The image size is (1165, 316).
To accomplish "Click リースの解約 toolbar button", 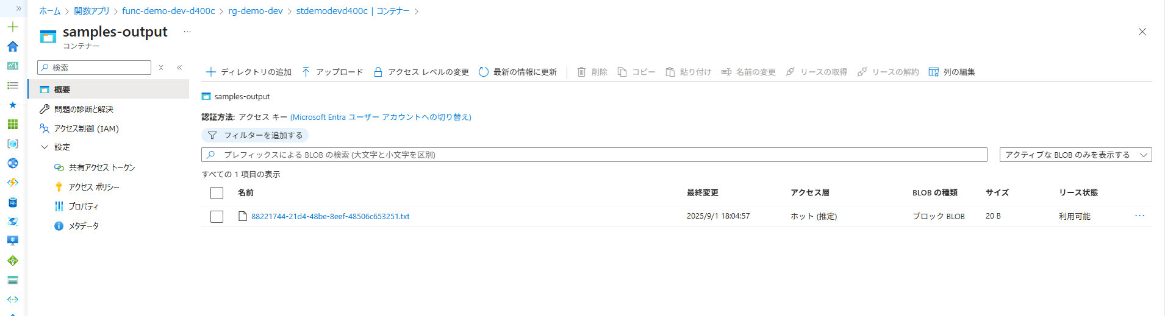I will tap(888, 72).
